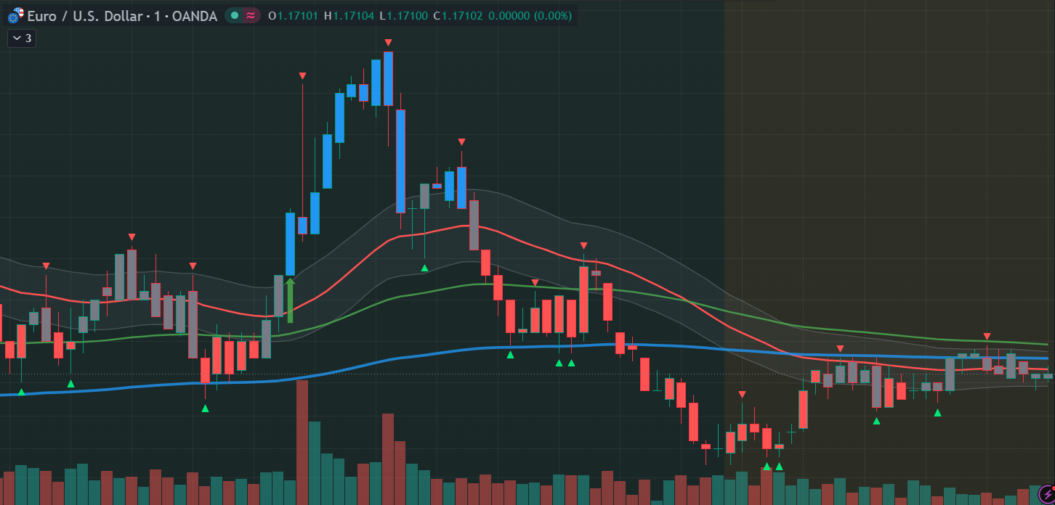Image resolution: width=1055 pixels, height=505 pixels.
Task: Select the large green up arrow marker
Action: pyautogui.click(x=290, y=300)
